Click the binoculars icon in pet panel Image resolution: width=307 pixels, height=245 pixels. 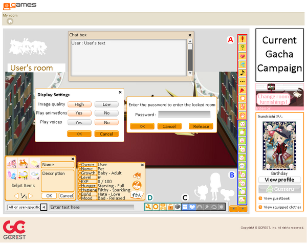point(137,175)
